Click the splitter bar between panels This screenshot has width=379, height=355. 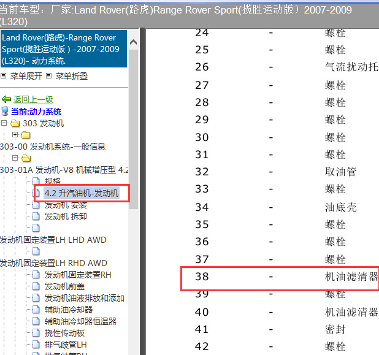click(x=142, y=191)
